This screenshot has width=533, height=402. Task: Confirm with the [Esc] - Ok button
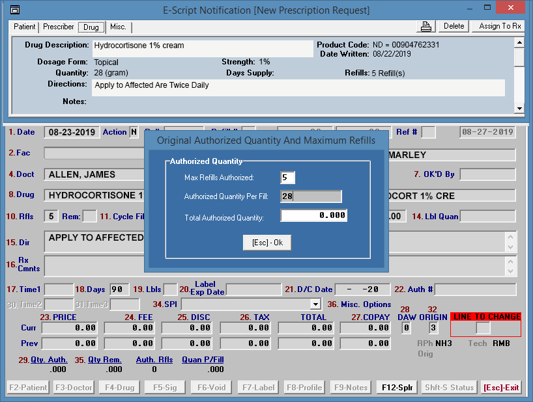click(267, 243)
